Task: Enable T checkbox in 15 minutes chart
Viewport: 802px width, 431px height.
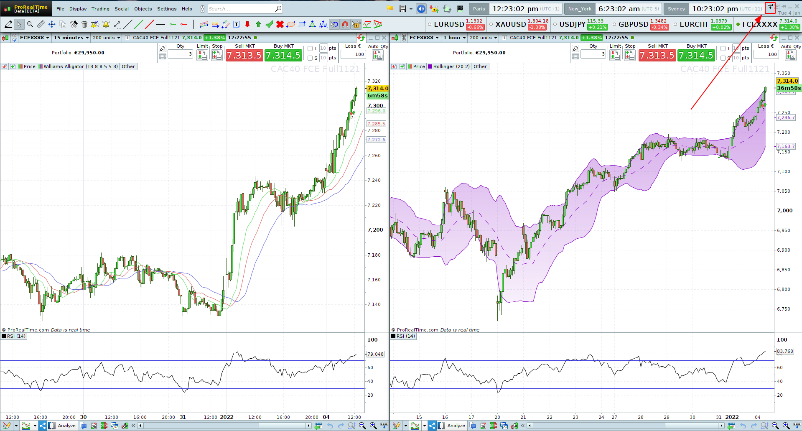Action: pyautogui.click(x=310, y=48)
